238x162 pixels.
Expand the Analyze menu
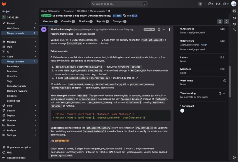[19, 130]
